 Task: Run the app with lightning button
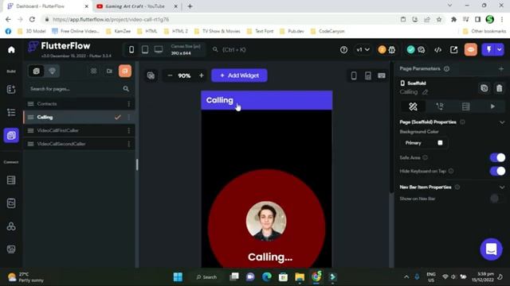tap(488, 49)
